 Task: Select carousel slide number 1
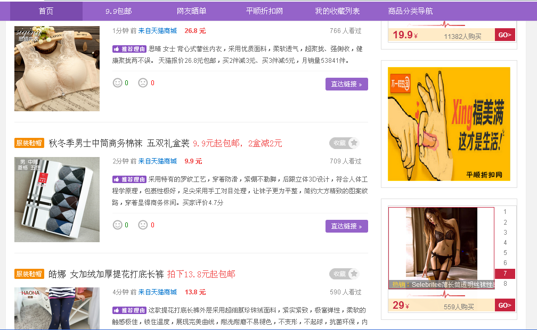[x=505, y=212]
